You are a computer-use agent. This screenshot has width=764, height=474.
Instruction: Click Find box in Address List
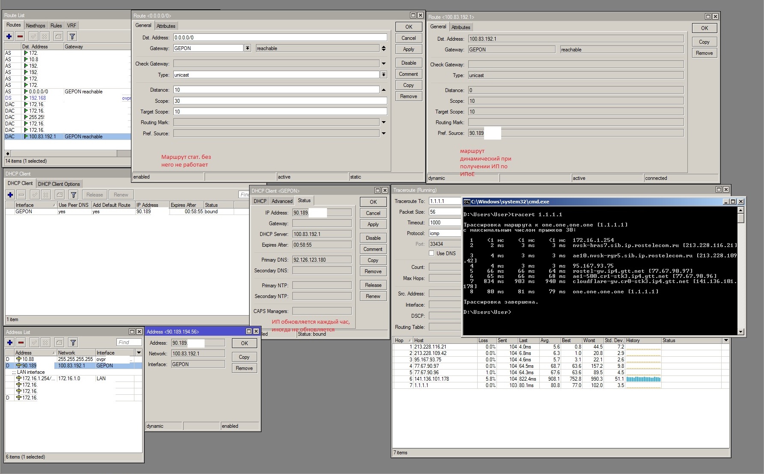(x=129, y=343)
